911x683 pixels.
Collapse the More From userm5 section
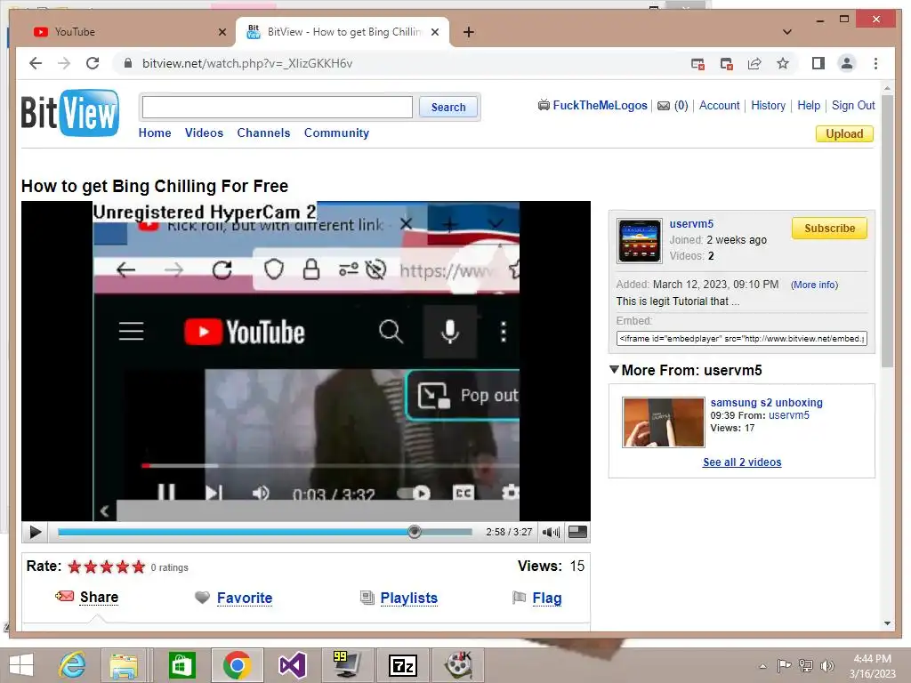pos(614,370)
